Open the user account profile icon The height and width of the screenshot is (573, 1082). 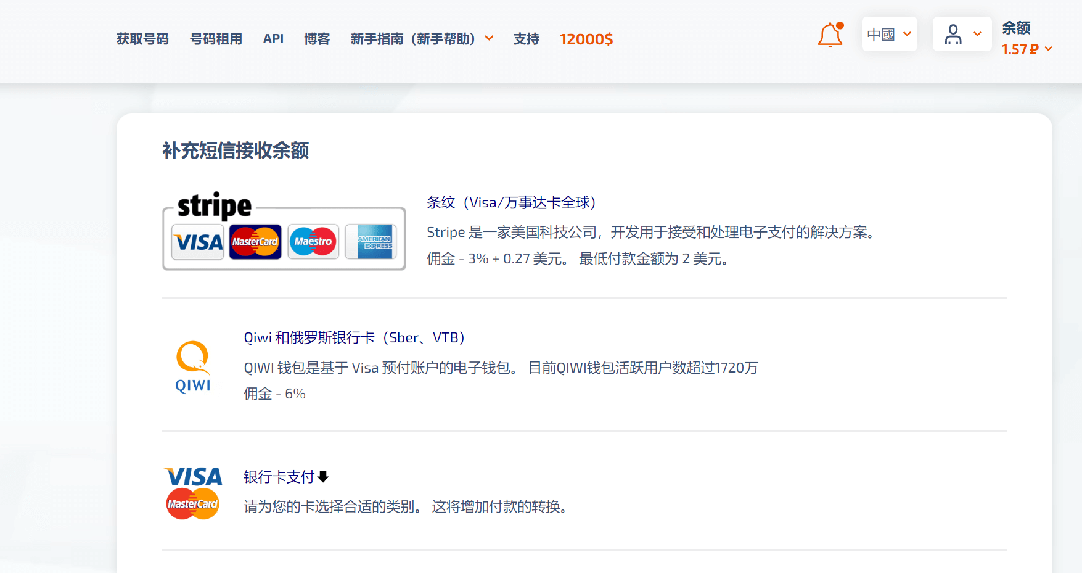pos(953,35)
